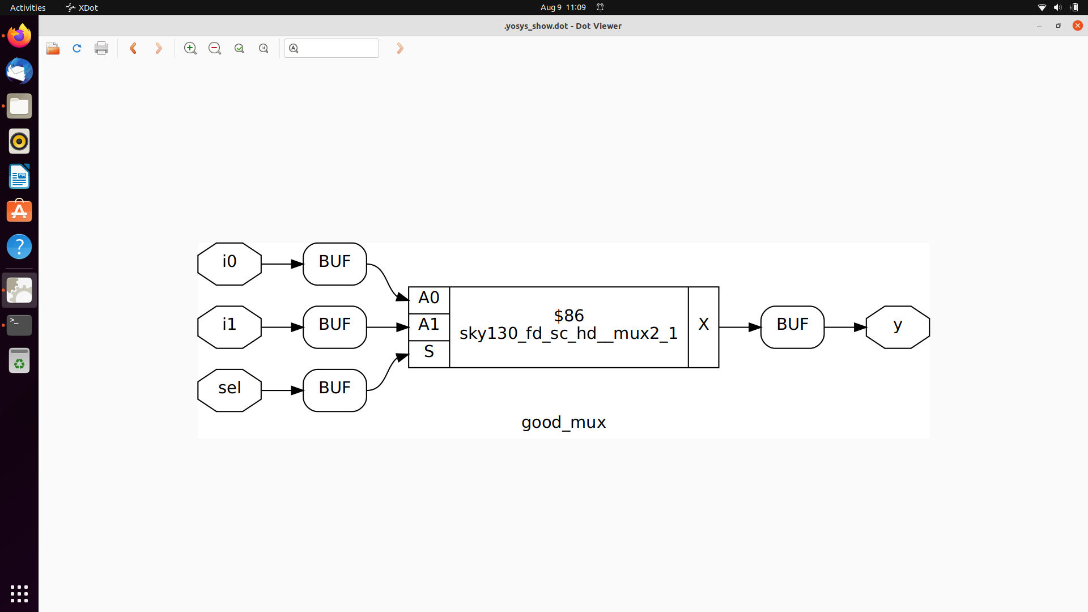Fit the graph to the window
The image size is (1088, 612).
239,48
